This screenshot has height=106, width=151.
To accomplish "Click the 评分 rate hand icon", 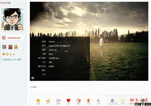I will (48, 101).
